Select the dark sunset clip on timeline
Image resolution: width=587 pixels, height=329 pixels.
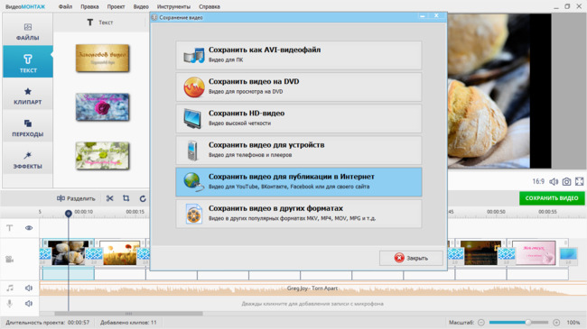(x=480, y=253)
